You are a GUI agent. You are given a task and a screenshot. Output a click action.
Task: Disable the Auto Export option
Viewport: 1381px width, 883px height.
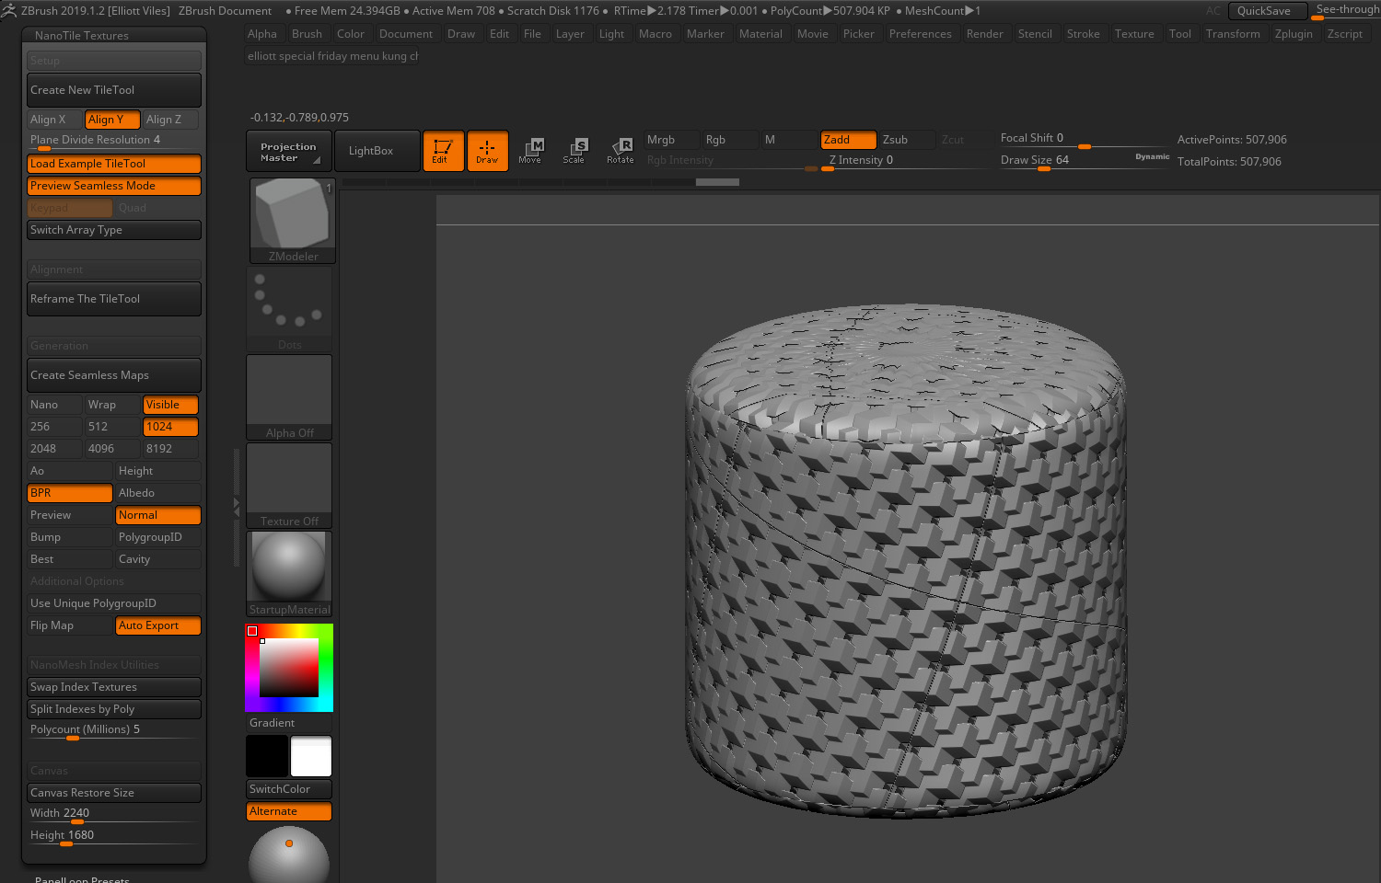coord(157,625)
